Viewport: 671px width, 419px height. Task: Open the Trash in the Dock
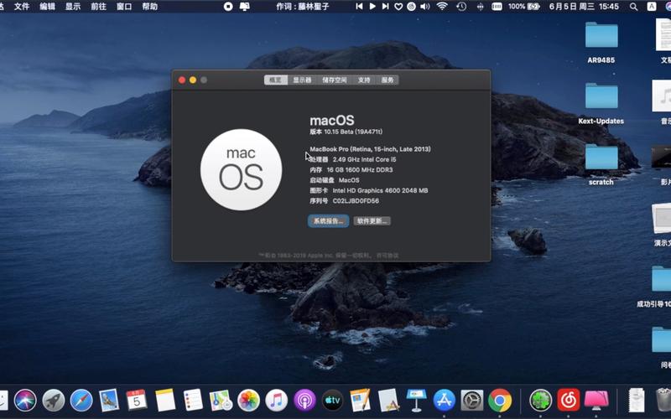coord(663,401)
